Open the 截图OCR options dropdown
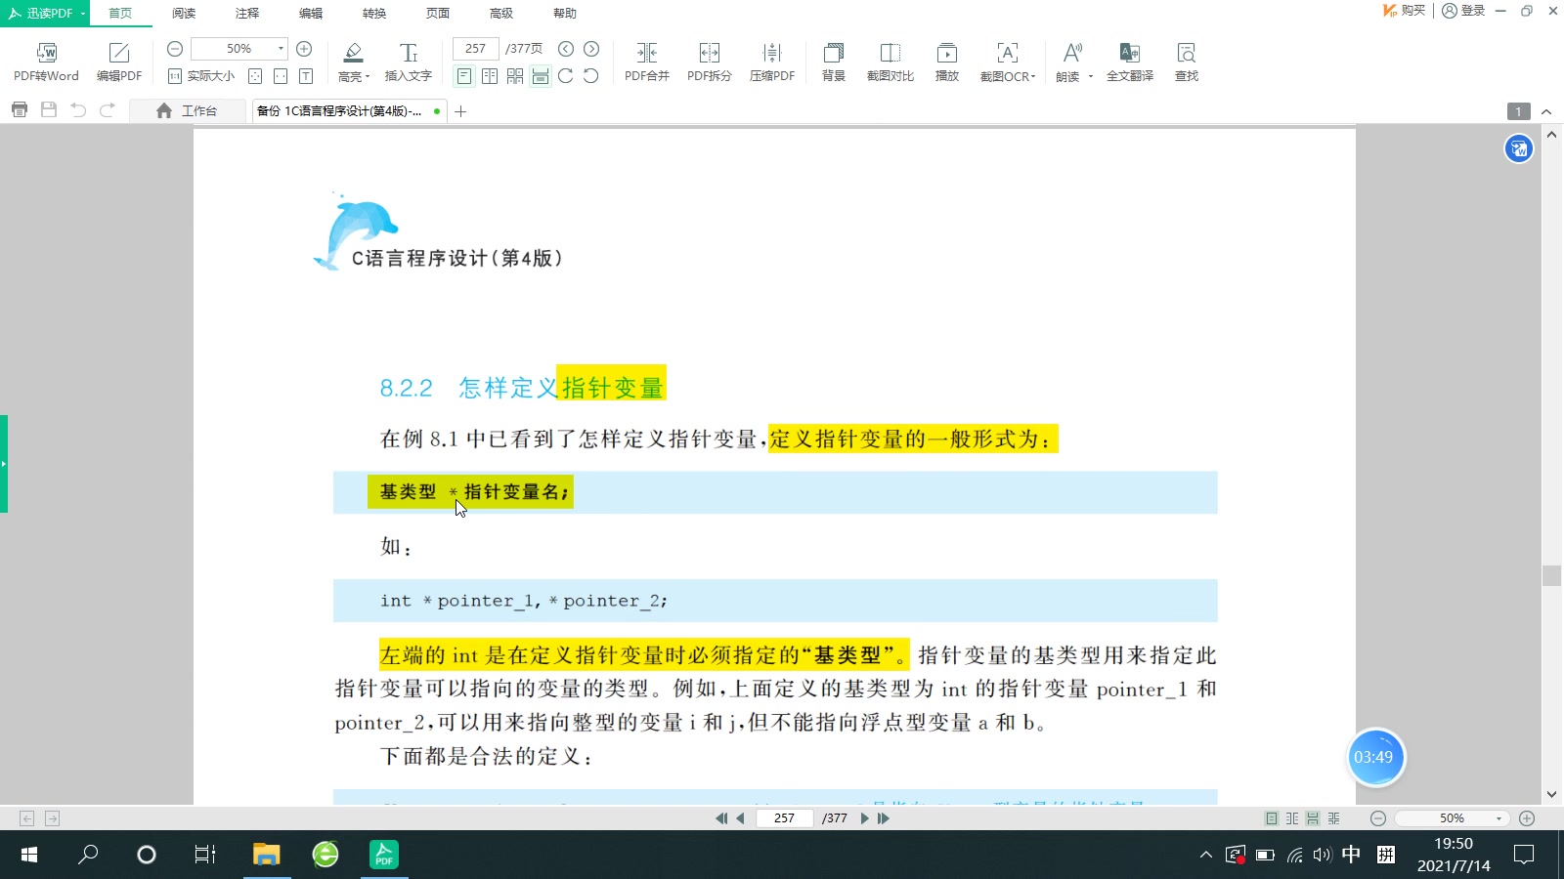Screen dimensions: 1564x879 [1034, 74]
